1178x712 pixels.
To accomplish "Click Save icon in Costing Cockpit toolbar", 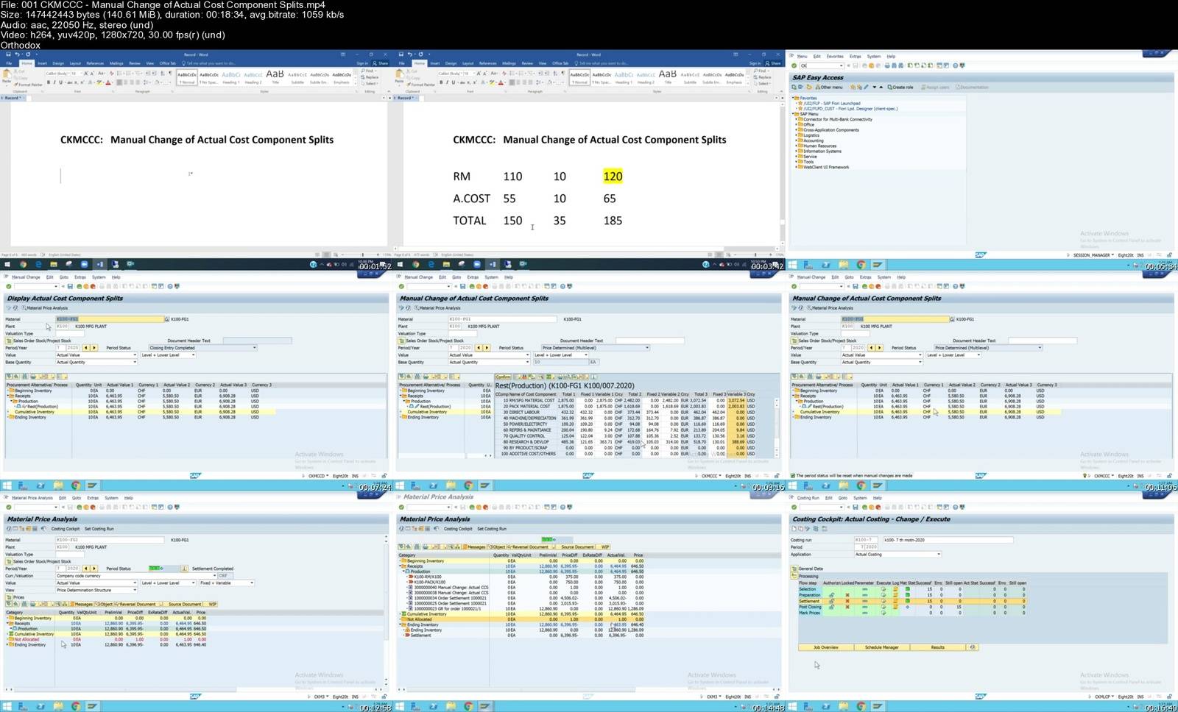I will tap(856, 508).
